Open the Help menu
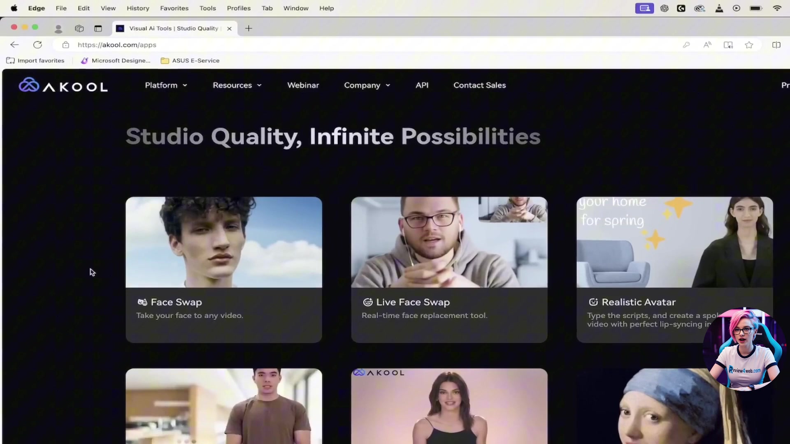Viewport: 790px width, 444px height. pyautogui.click(x=327, y=8)
